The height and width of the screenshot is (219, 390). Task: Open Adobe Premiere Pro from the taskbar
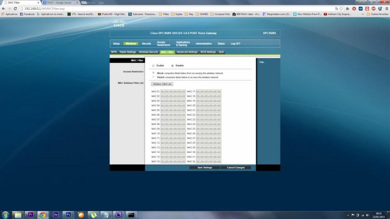pyautogui.click(x=30, y=215)
